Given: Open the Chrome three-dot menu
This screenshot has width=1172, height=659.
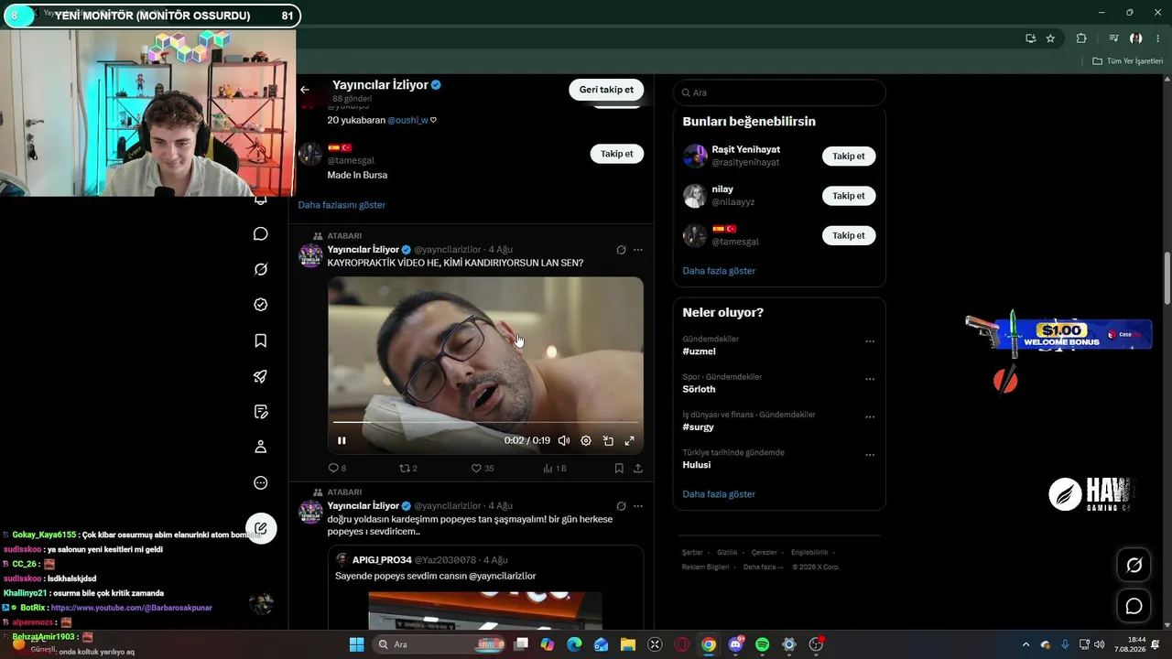Looking at the screenshot, I should pyautogui.click(x=1158, y=38).
